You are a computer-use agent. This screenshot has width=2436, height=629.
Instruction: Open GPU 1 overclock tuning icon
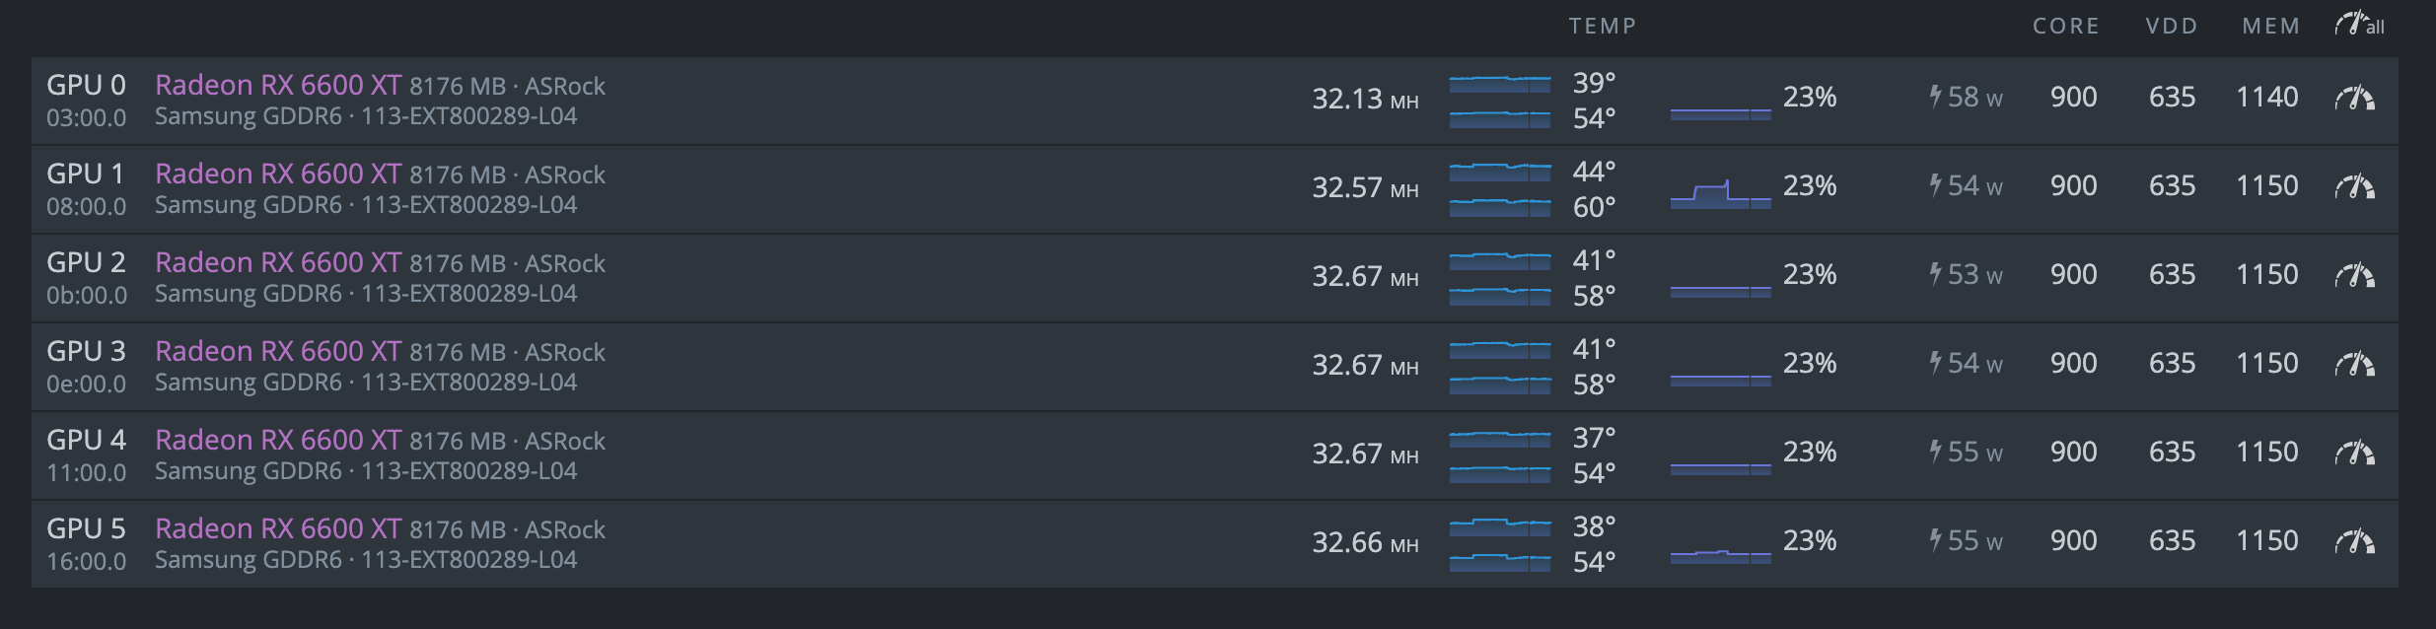click(x=2354, y=186)
